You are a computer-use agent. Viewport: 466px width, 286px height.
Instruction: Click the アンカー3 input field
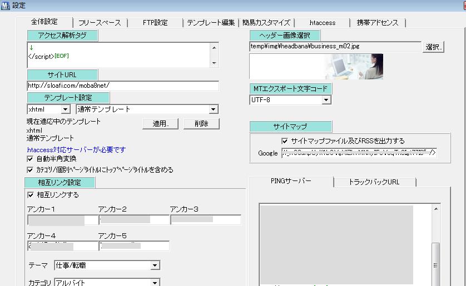click(206, 220)
